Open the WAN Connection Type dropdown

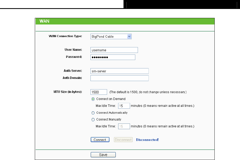(x=111, y=37)
